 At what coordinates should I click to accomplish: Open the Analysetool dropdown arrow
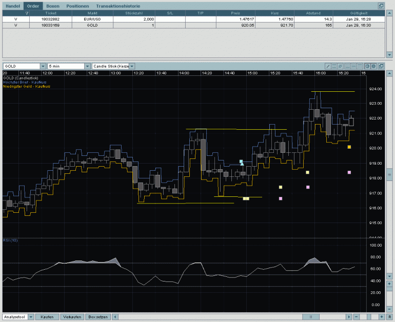(x=31, y=317)
